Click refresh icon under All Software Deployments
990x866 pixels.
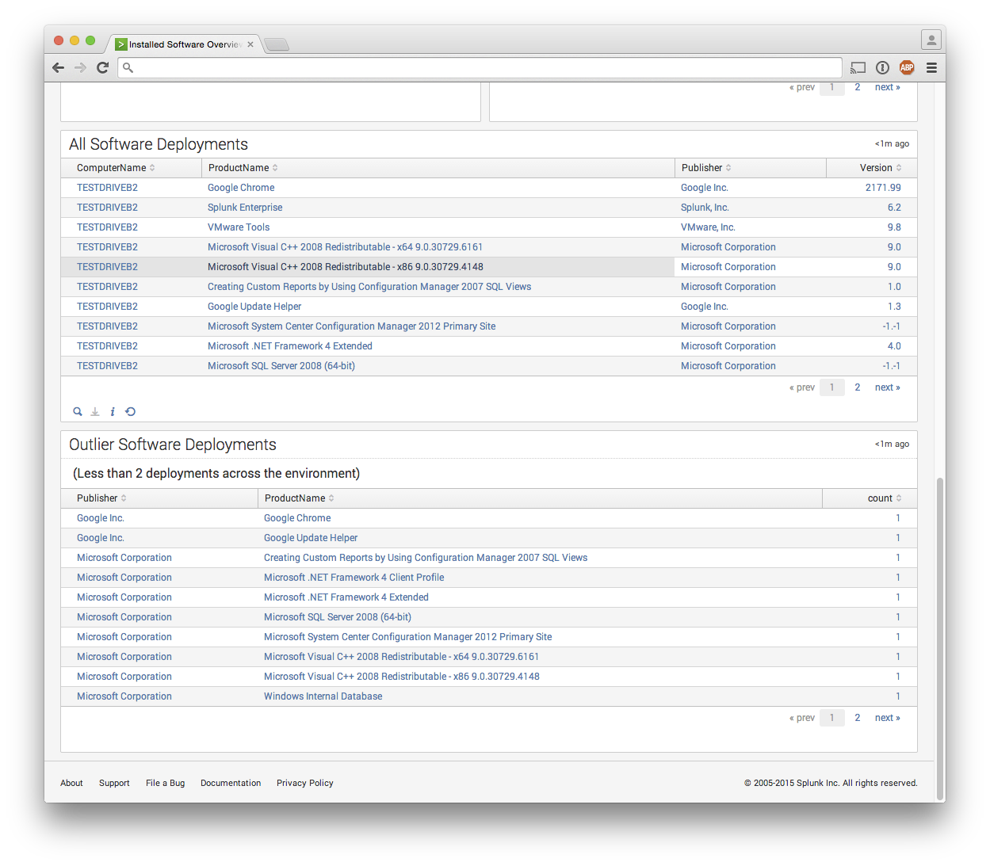point(131,412)
